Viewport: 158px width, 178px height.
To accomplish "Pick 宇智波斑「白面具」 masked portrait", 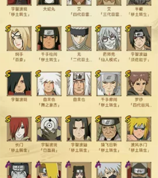I will (49, 129).
